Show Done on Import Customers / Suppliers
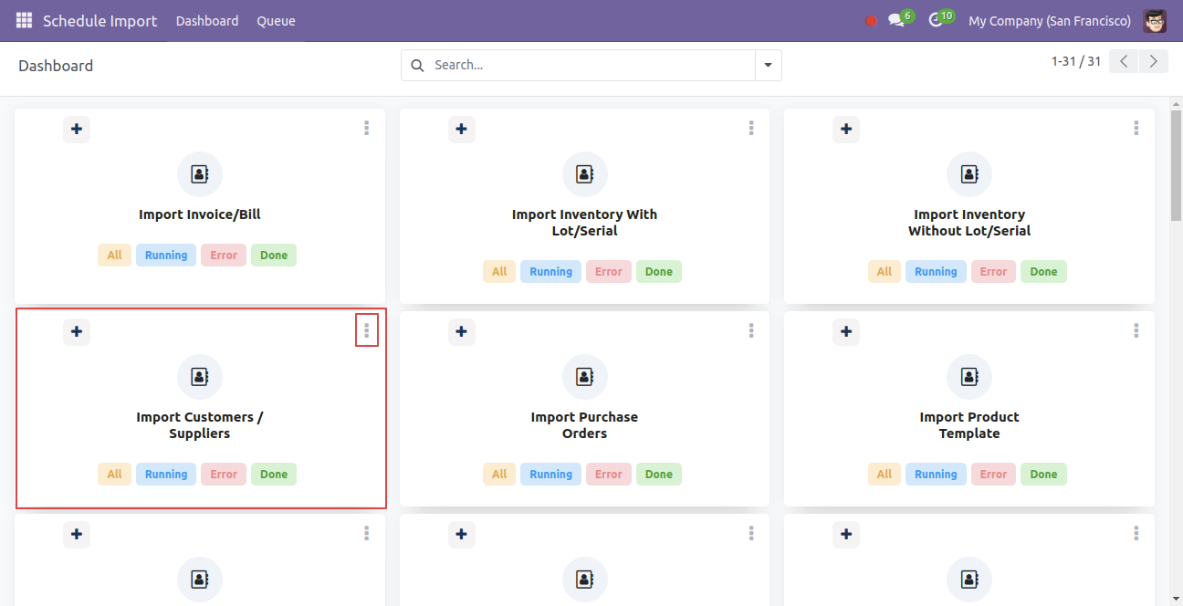 [274, 475]
